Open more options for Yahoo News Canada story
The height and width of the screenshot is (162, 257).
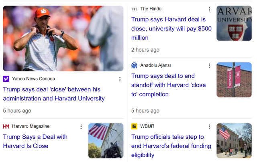(x=120, y=79)
